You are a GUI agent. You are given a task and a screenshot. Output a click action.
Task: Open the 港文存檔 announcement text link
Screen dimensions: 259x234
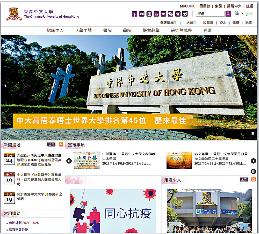coord(221,159)
